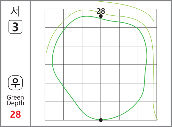The height and width of the screenshot is (127, 172).
Task: Click the bottom-right grid cell
Action: [x=147, y=111]
